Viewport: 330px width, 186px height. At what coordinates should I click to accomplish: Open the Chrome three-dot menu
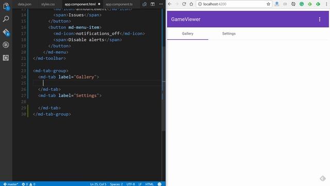tap(326, 4)
